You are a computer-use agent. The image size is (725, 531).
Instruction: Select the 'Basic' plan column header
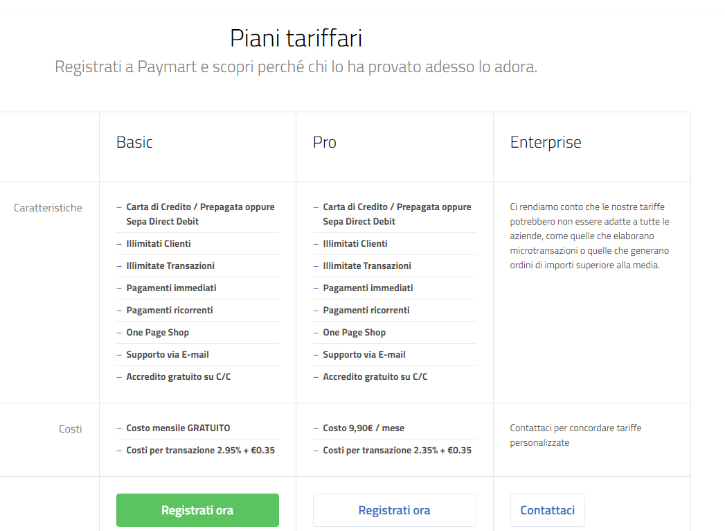point(134,141)
